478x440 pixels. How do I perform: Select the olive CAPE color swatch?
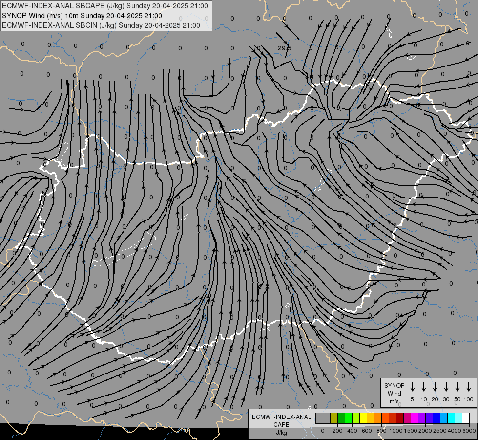click(x=334, y=418)
